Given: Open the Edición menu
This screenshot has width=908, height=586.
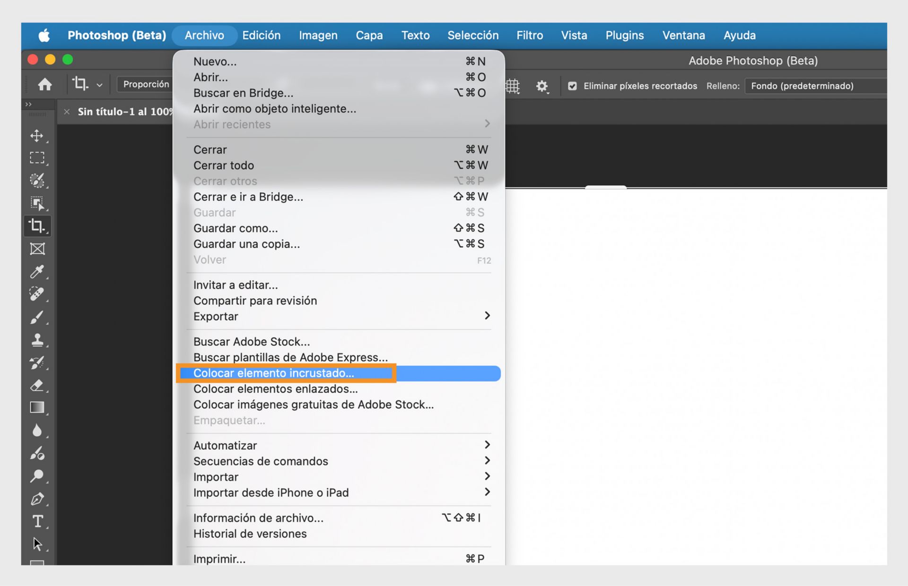Looking at the screenshot, I should coord(261,35).
